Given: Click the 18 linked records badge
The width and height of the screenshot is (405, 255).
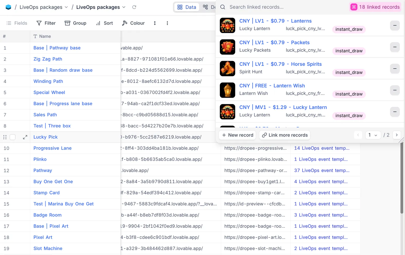Looking at the screenshot, I should pyautogui.click(x=375, y=7).
